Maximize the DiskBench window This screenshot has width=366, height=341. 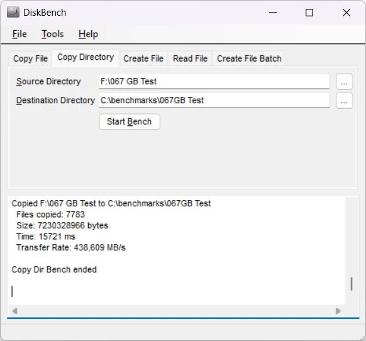pos(309,13)
